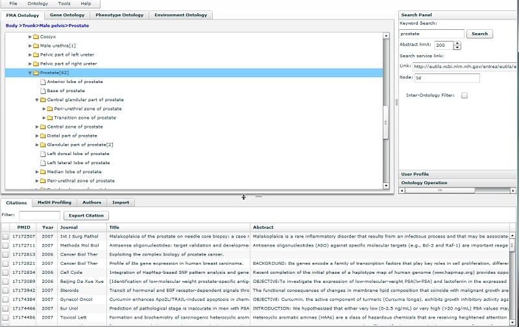
Task: Expand Median lobe of prostate
Action: coord(37,172)
